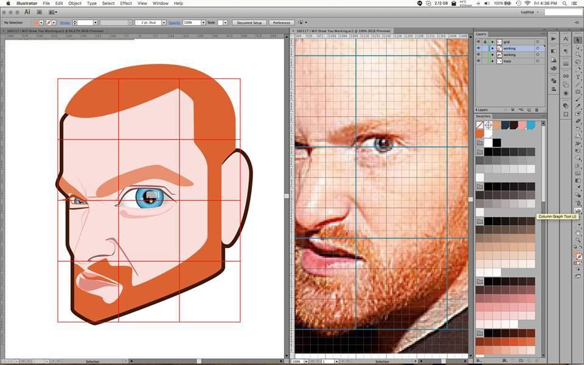Image resolution: width=584 pixels, height=365 pixels.
Task: Pick the Magic Wand tool
Action: point(578,55)
